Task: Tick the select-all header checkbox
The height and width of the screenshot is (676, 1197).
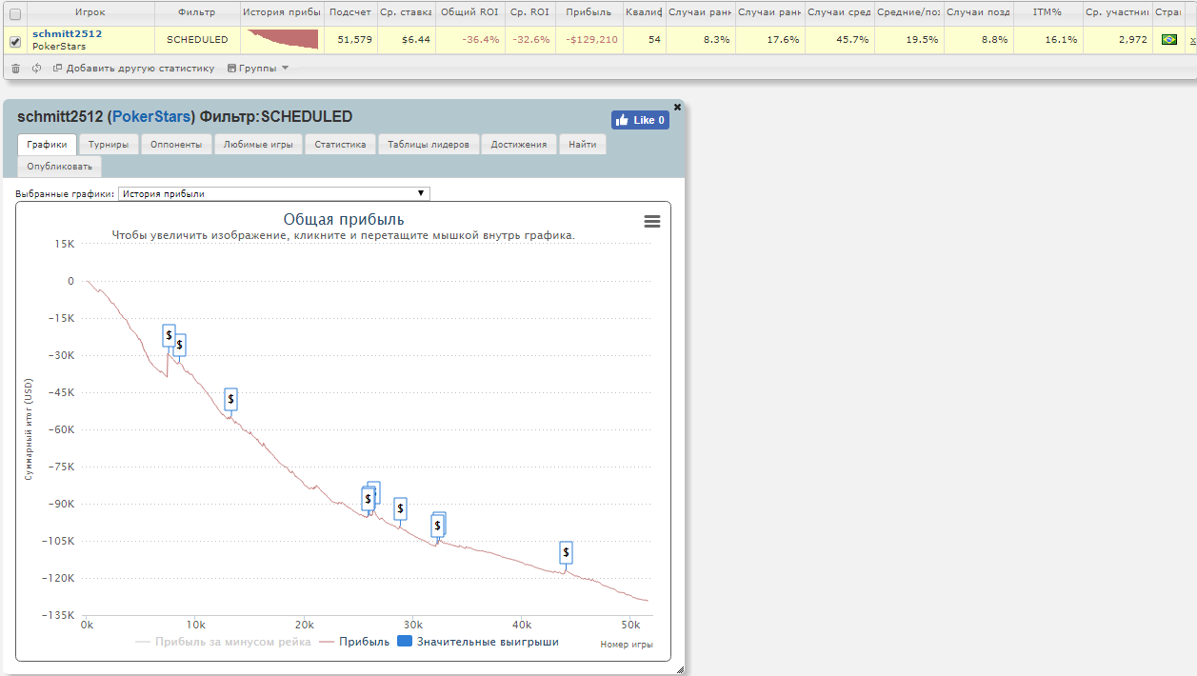Action: [x=14, y=14]
